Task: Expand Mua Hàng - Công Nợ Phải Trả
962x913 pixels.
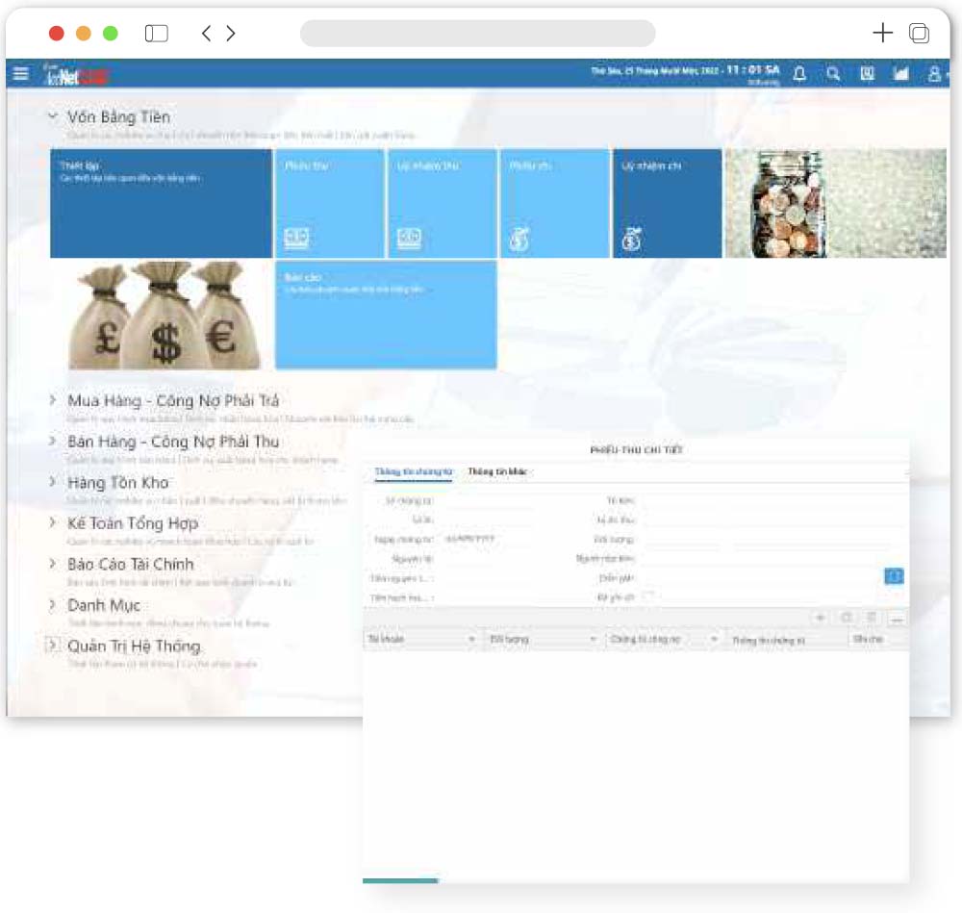Action: click(53, 400)
